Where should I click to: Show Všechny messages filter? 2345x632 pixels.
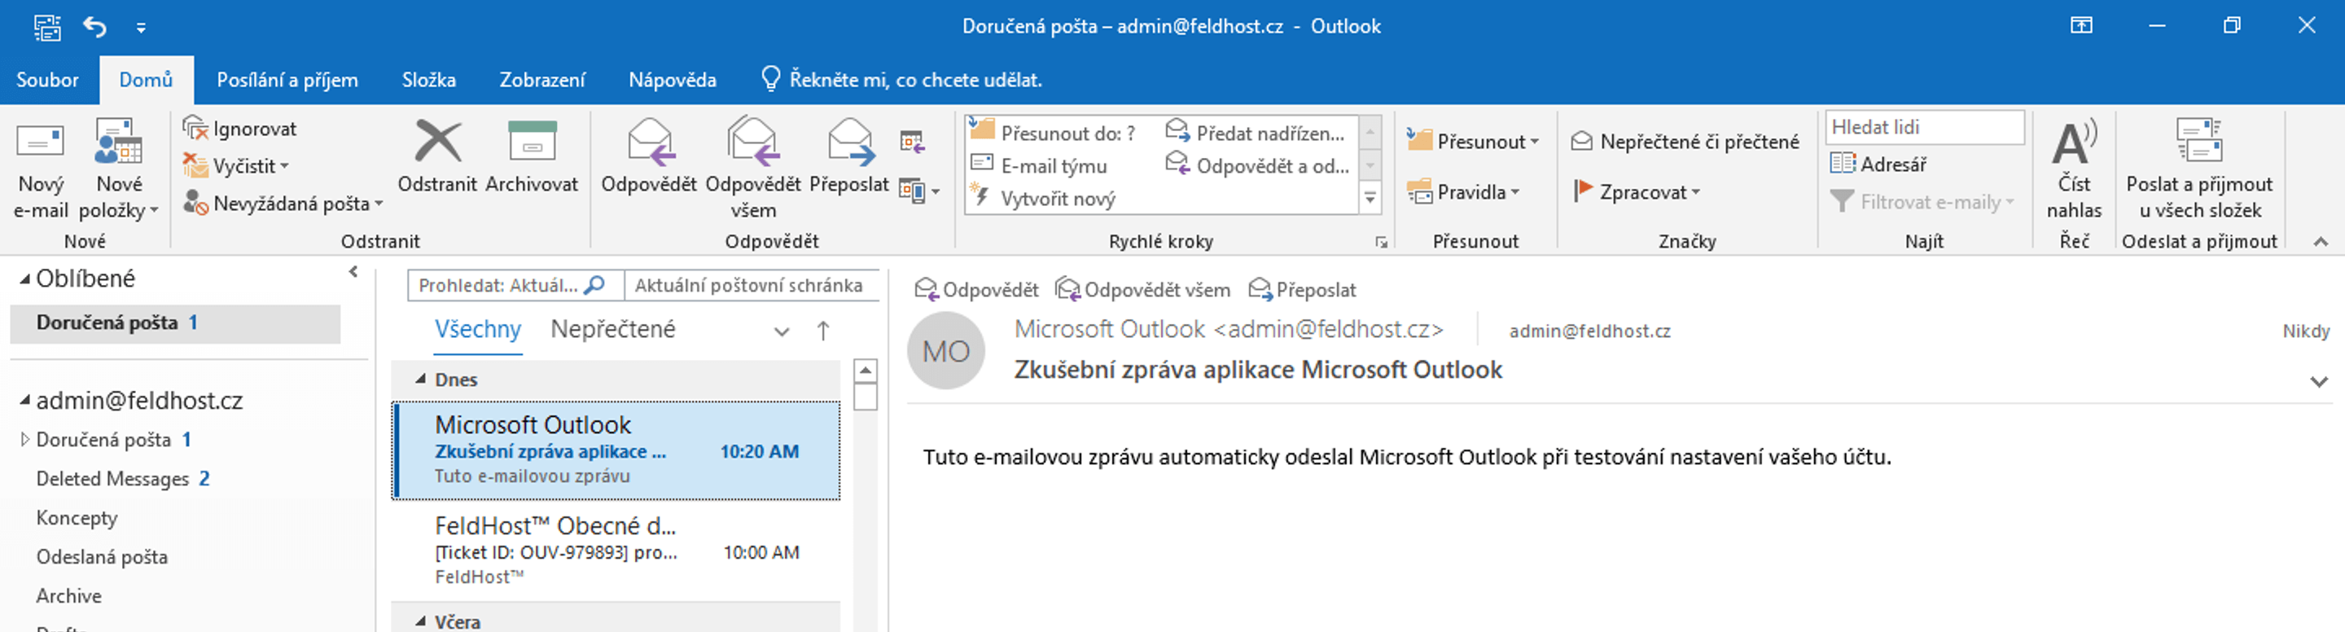[478, 330]
